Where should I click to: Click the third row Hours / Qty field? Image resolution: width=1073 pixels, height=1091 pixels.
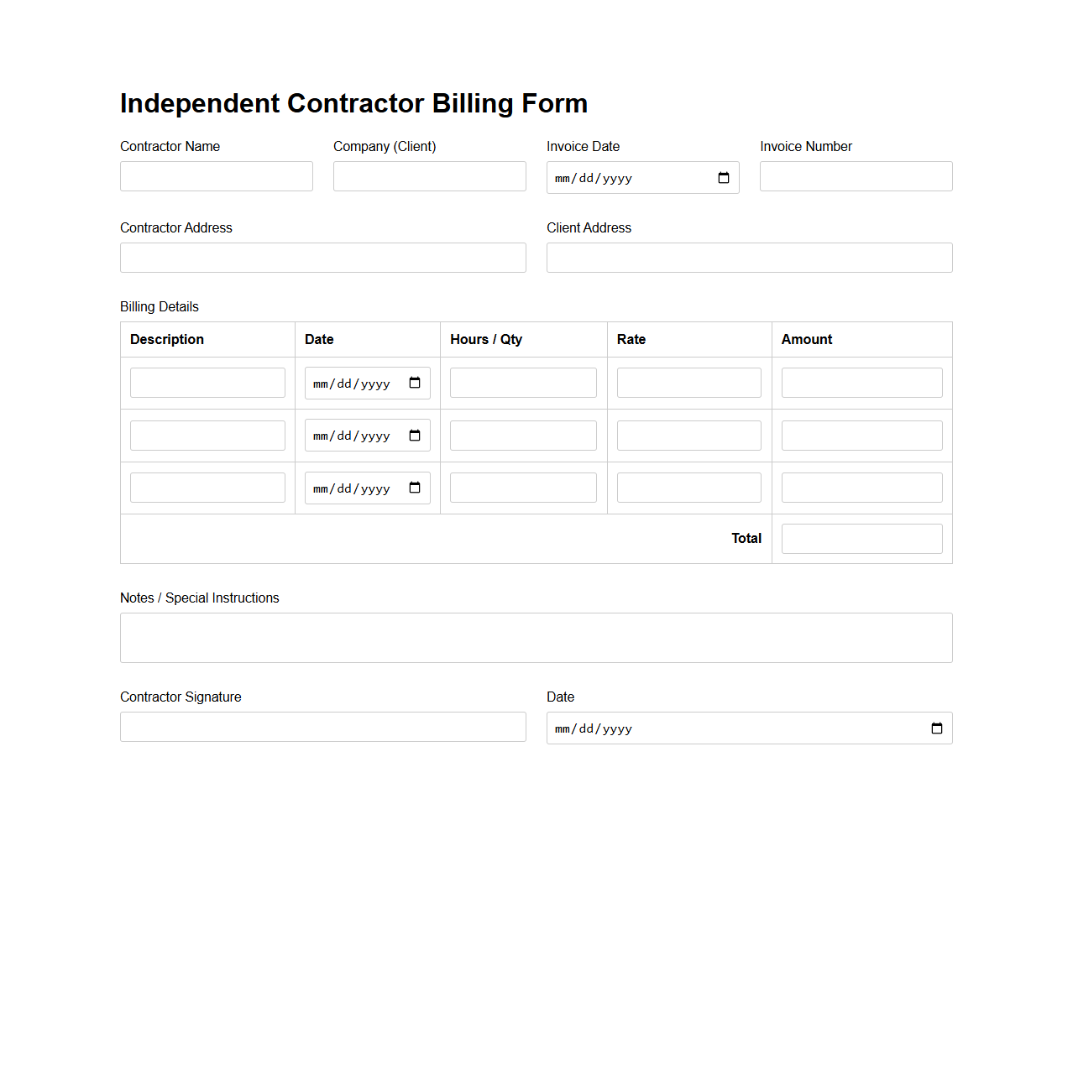[x=522, y=488]
